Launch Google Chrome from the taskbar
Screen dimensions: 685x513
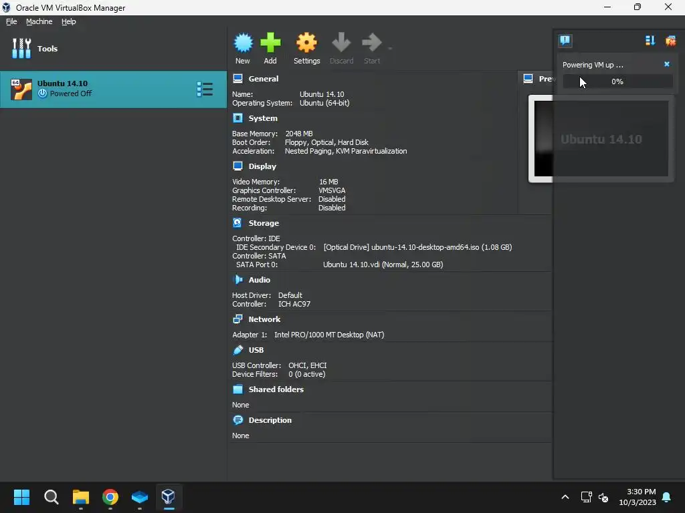pos(110,497)
